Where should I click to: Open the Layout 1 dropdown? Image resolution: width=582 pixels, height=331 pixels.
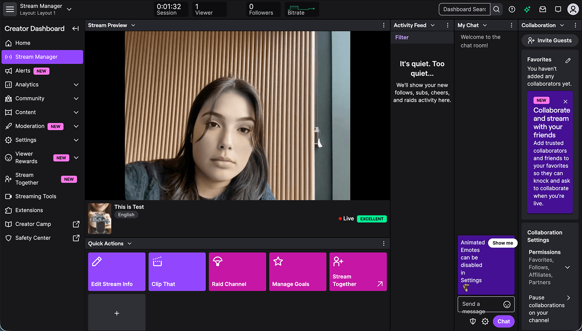click(x=69, y=9)
